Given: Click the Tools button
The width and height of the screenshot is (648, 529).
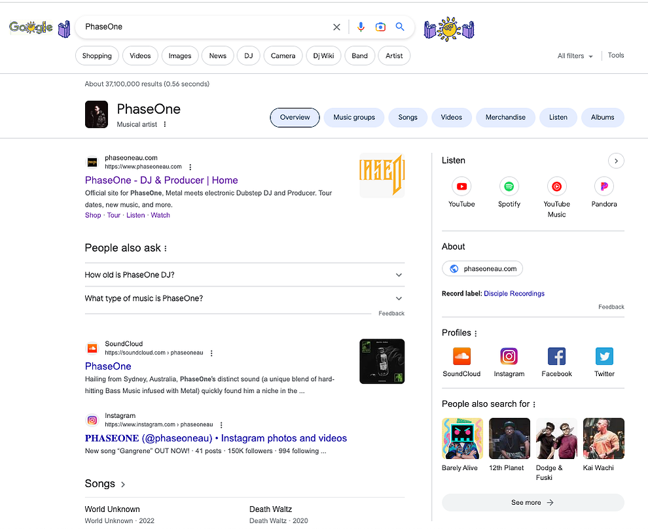Looking at the screenshot, I should (616, 56).
